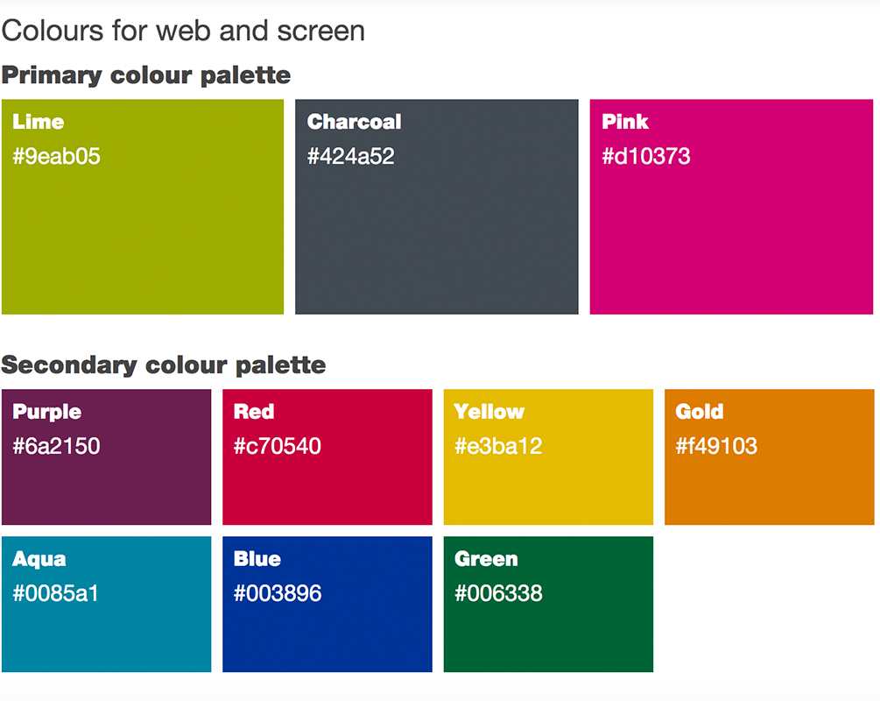Click the Blue colour swatch

pos(327,605)
